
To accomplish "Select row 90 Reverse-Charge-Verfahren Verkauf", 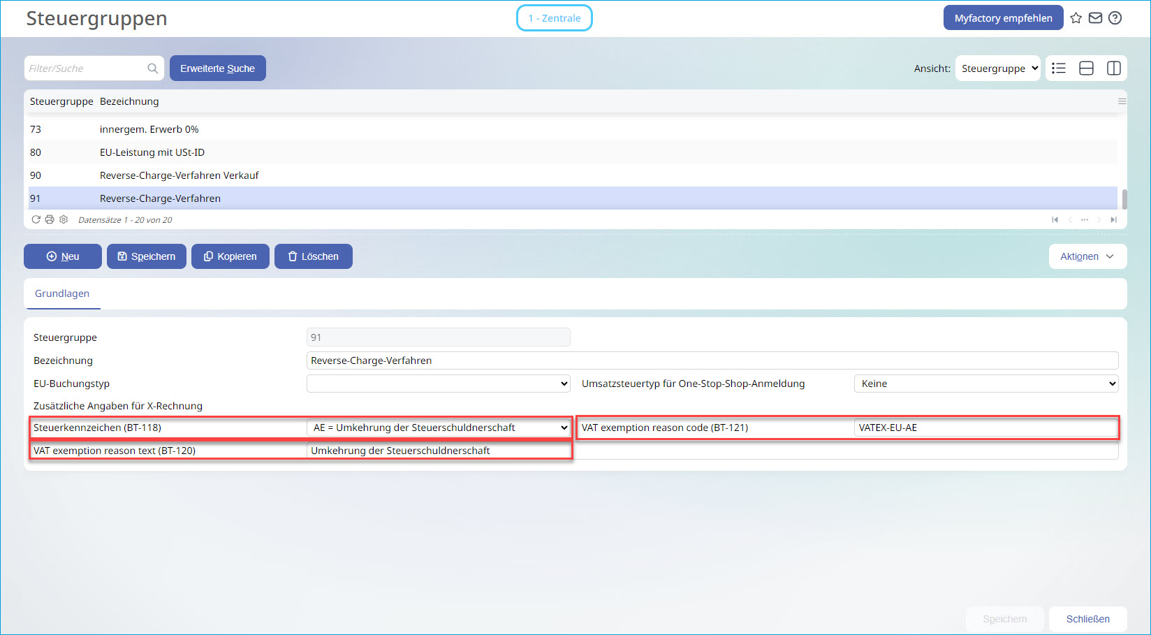I will pos(573,175).
